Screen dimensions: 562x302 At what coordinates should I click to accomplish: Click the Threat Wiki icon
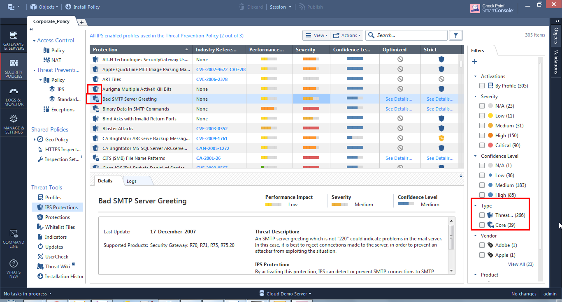tap(40, 267)
